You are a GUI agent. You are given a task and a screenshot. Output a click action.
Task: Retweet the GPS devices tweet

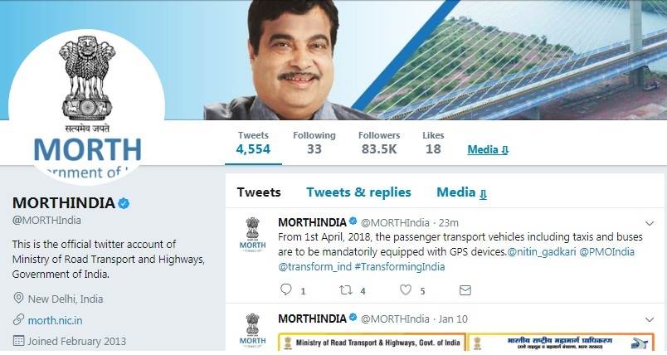pyautogui.click(x=345, y=290)
